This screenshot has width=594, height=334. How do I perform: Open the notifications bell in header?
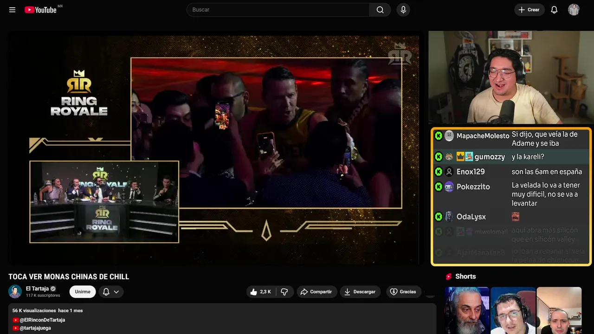click(554, 10)
